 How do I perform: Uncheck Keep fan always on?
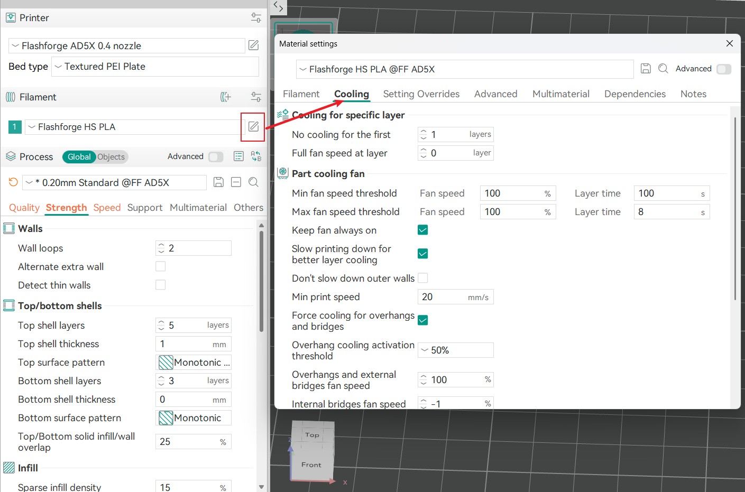pyautogui.click(x=422, y=230)
